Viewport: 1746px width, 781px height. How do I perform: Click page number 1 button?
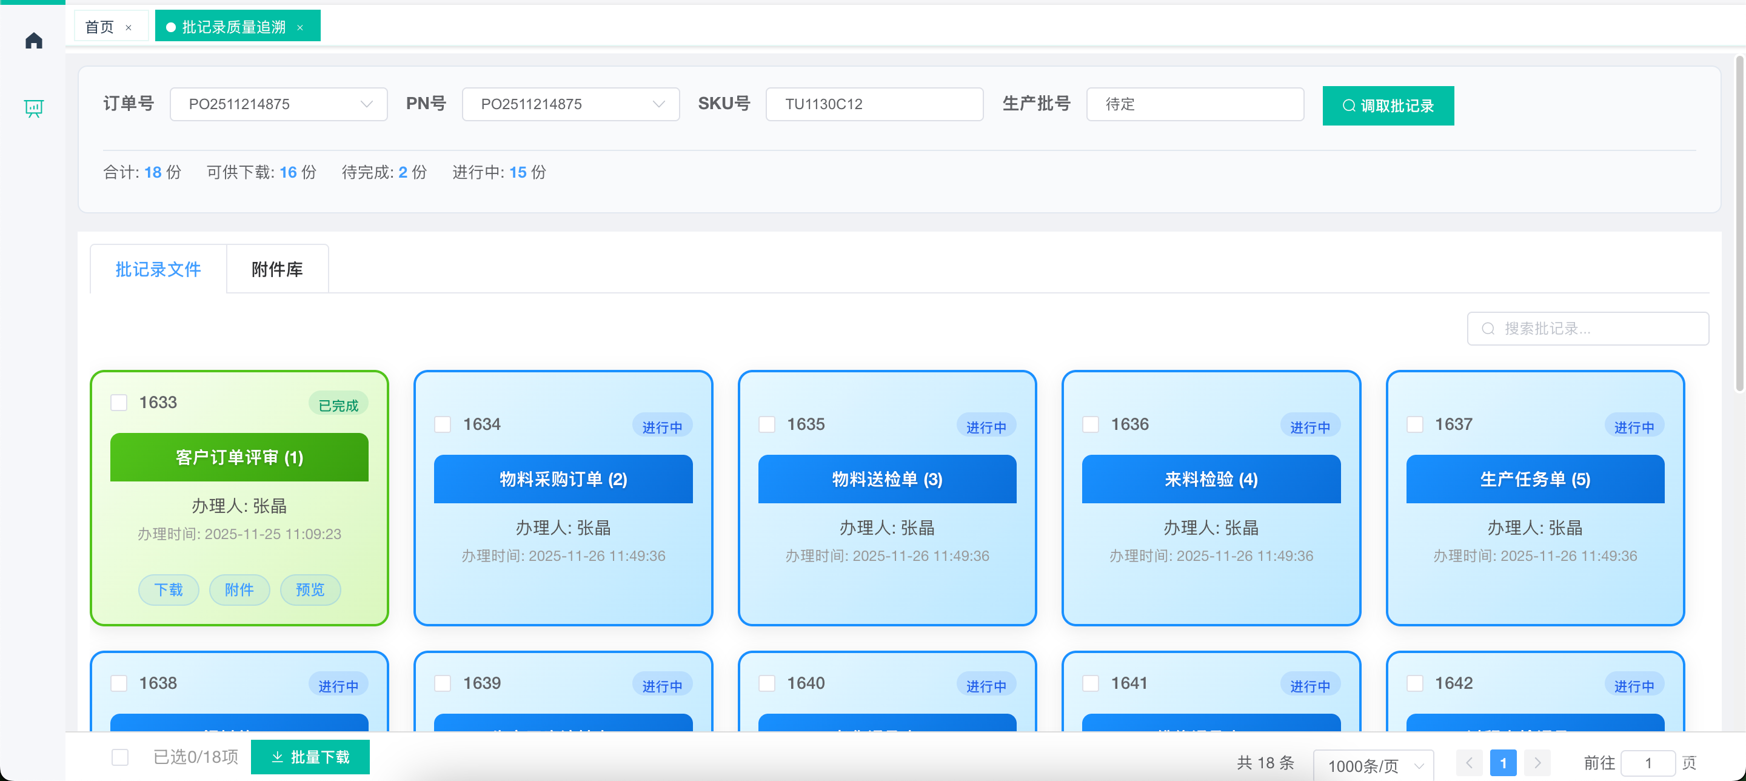click(1503, 763)
